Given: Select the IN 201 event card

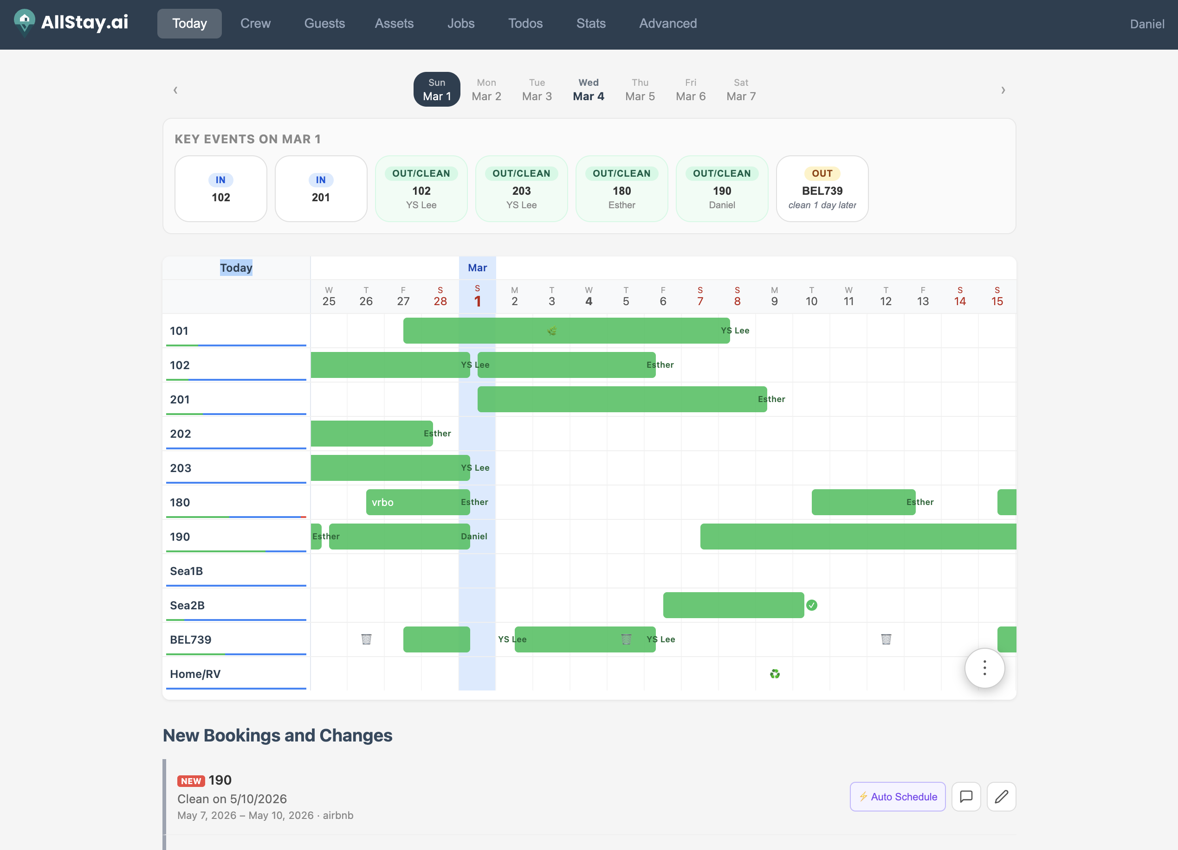Looking at the screenshot, I should coord(320,188).
